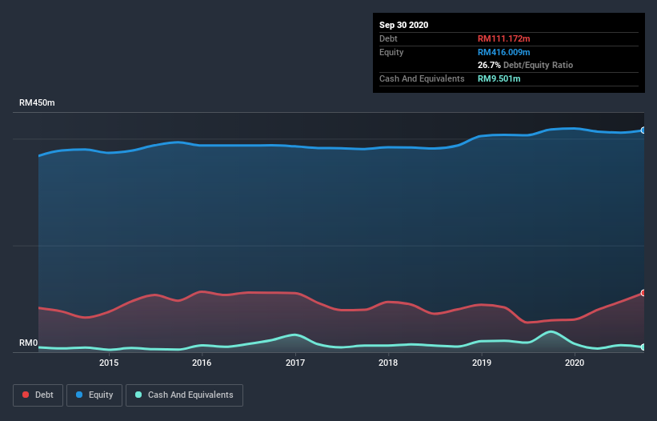This screenshot has width=657, height=421.
Task: Click the Equity row label in tooltip
Action: (x=391, y=52)
